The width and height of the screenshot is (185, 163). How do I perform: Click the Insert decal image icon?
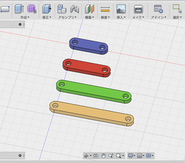tap(121, 9)
